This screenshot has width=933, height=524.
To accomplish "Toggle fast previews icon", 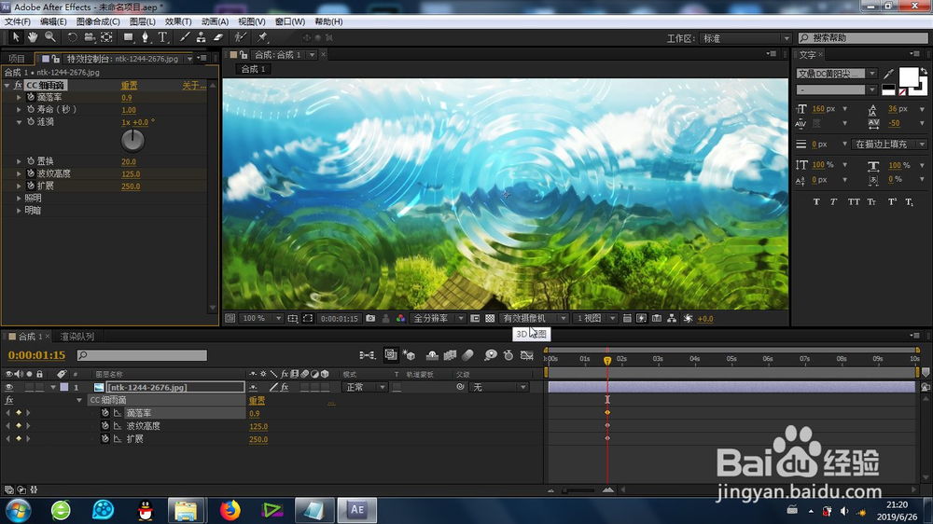I will point(642,318).
